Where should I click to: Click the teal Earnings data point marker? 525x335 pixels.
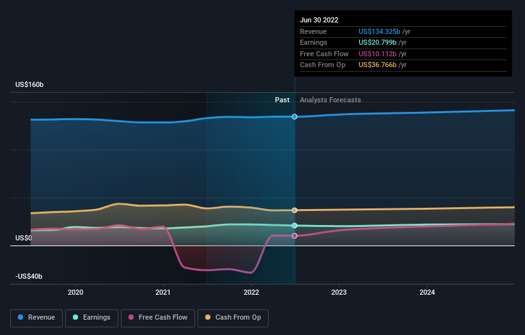click(294, 226)
